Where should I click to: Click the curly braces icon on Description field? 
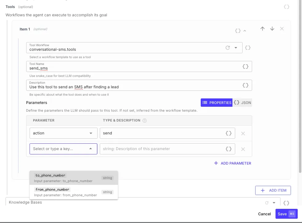[x=245, y=85]
